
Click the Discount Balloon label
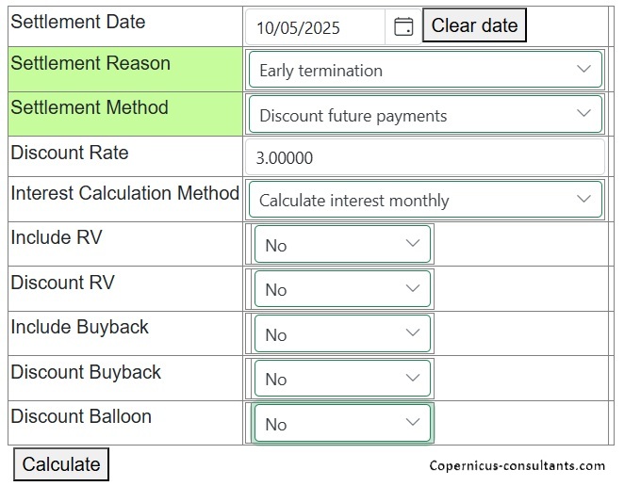coord(81,417)
